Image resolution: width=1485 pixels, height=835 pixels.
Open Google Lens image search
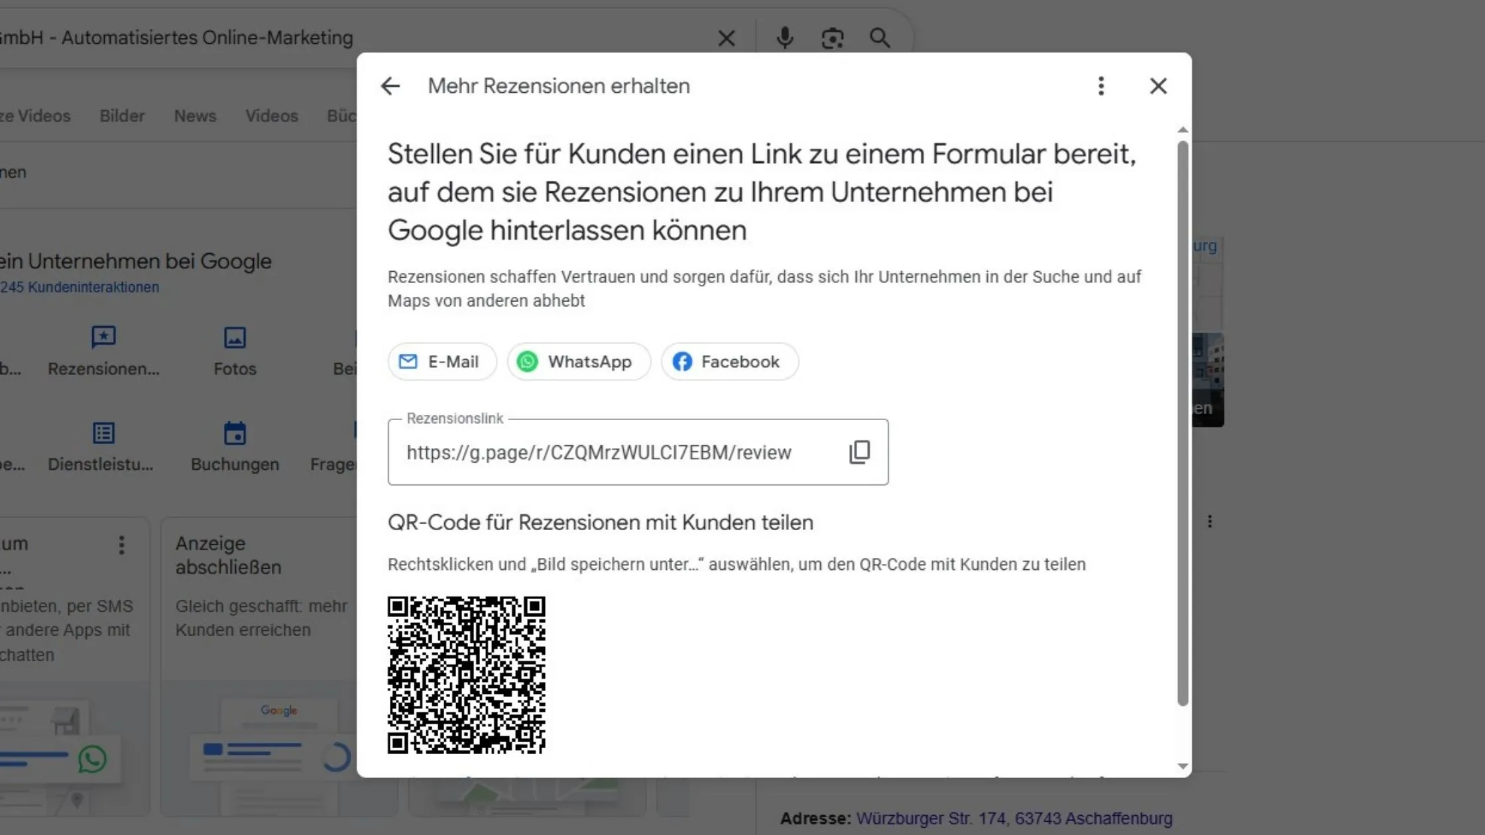click(833, 38)
